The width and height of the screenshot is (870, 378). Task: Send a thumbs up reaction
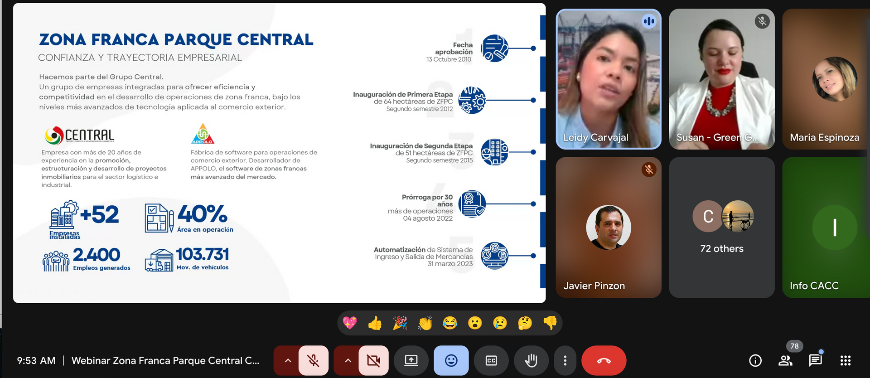(375, 323)
